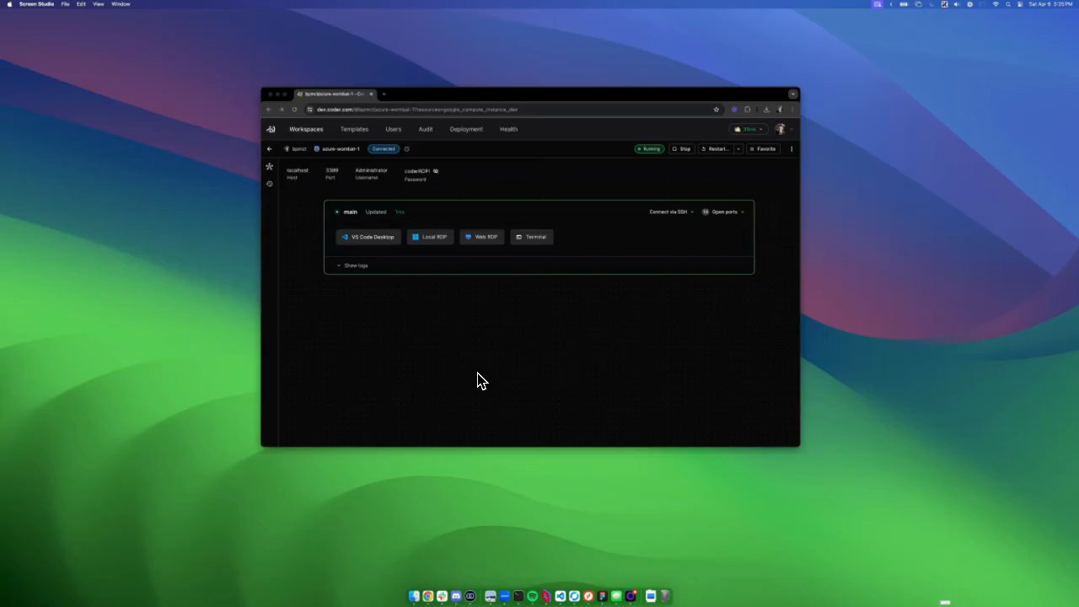
Task: Select the azure-wombat-1 browser tab
Action: click(335, 94)
